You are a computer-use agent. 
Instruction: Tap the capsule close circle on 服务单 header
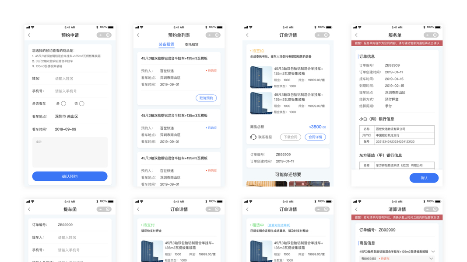435,35
